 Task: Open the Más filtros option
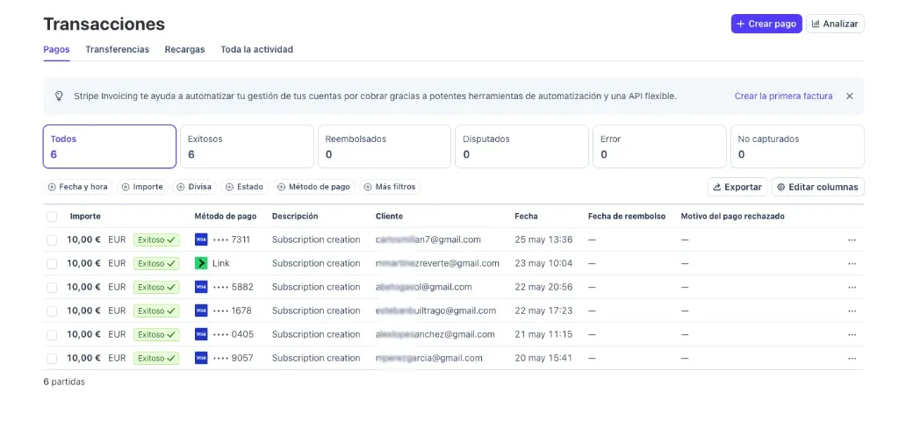(x=391, y=187)
